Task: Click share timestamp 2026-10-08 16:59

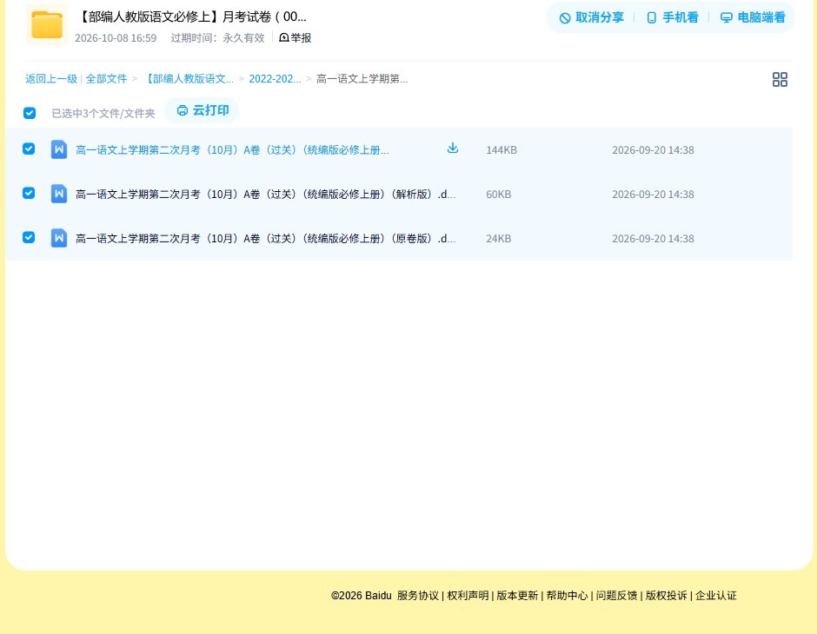Action: coord(116,38)
